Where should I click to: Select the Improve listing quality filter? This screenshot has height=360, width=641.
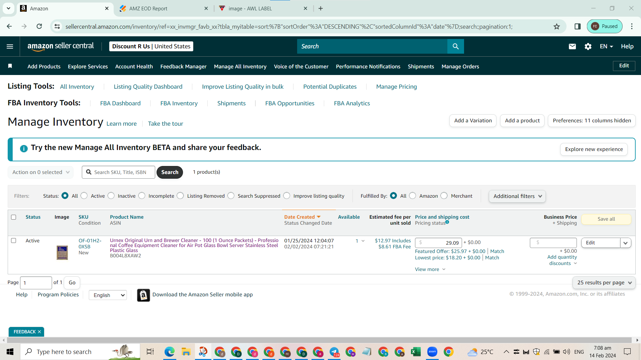coord(287,196)
